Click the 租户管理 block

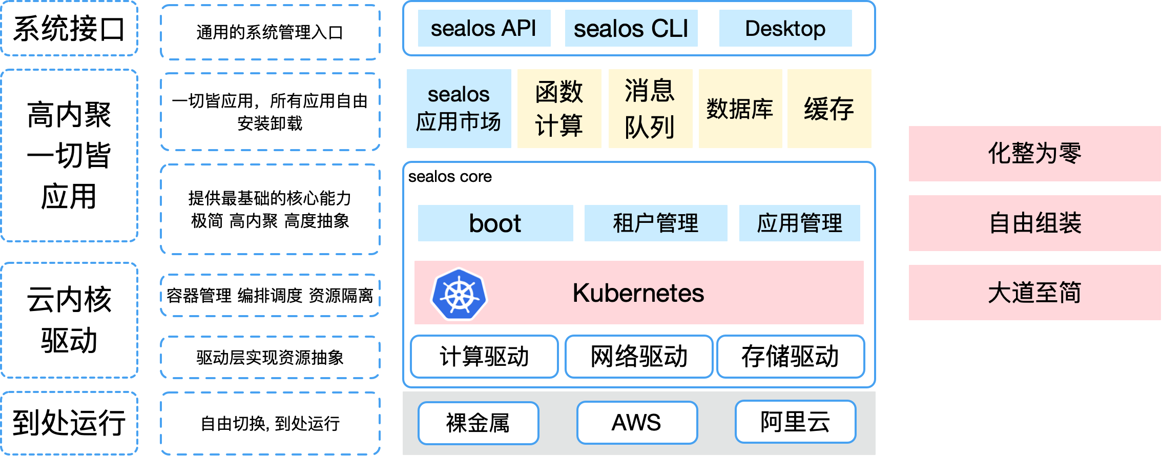(x=656, y=223)
